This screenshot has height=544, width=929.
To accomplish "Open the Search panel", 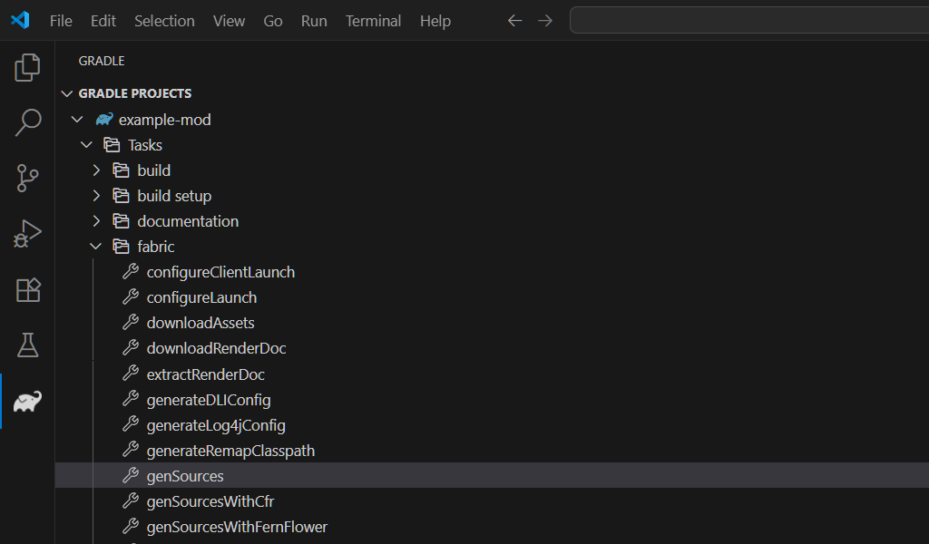I will 27,121.
